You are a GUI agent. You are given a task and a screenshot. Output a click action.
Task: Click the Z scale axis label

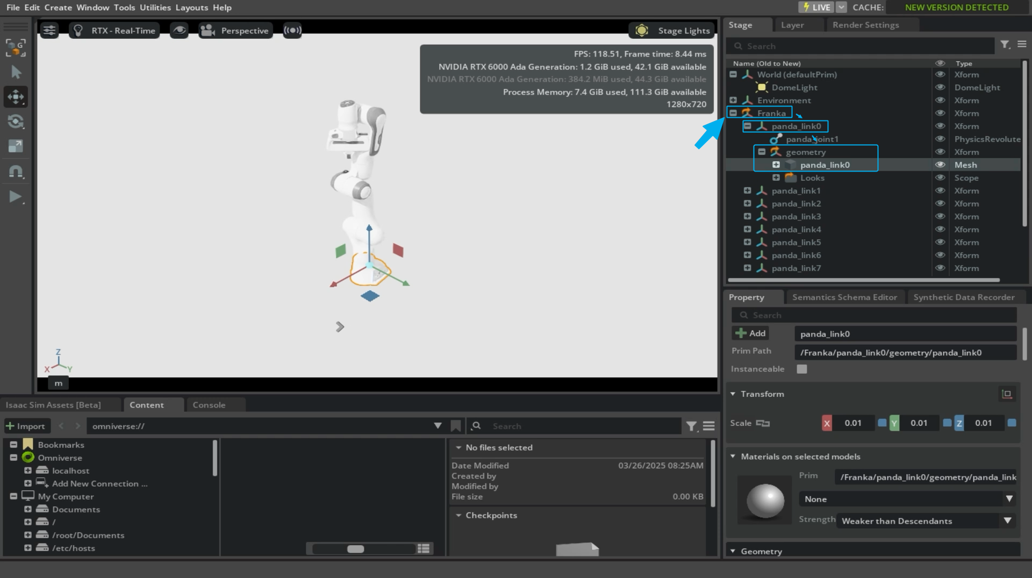pos(959,423)
